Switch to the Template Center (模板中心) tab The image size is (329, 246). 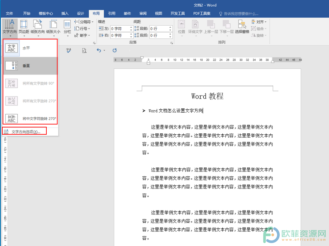(46, 13)
